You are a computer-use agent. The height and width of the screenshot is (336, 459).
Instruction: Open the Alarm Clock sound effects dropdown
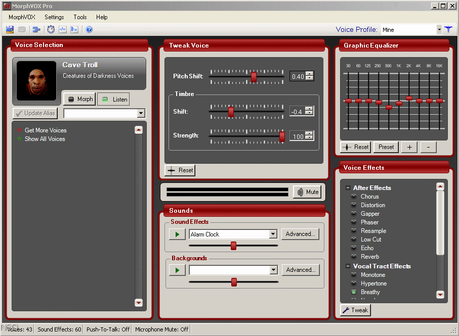(x=273, y=234)
